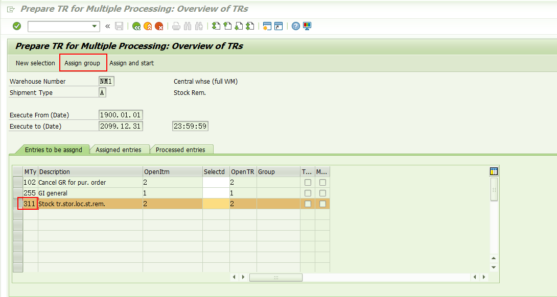Click the OpenItm column header
The image size is (557, 297).
pyautogui.click(x=173, y=172)
